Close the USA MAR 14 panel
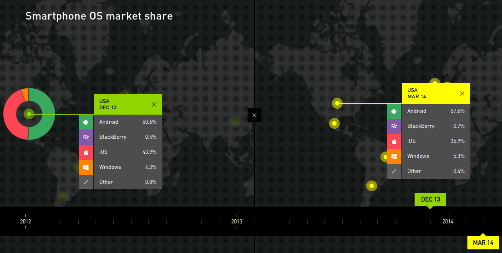The height and width of the screenshot is (253, 502). coord(462,93)
